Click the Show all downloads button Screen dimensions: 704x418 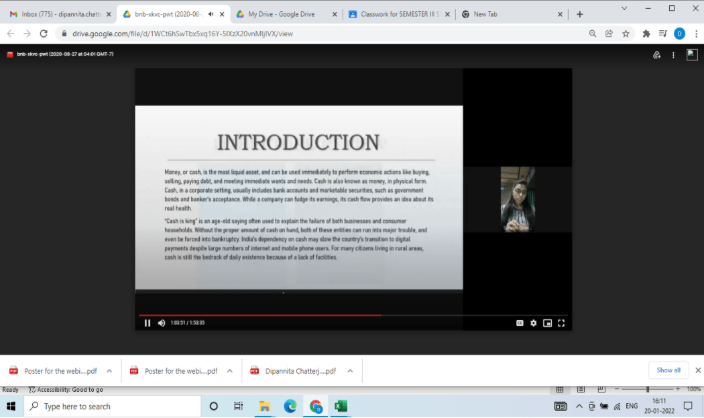coord(668,370)
